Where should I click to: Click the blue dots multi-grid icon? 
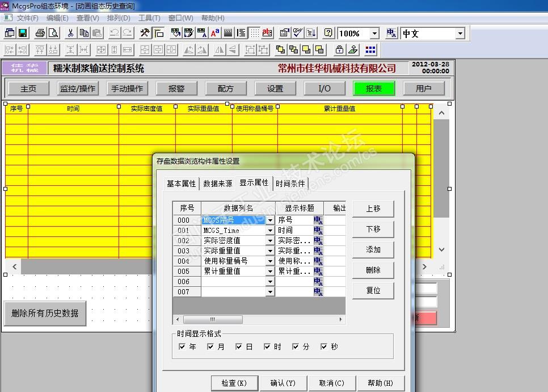coord(370,50)
